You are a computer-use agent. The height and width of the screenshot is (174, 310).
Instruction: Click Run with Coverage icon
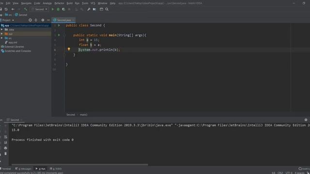coord(63,9)
